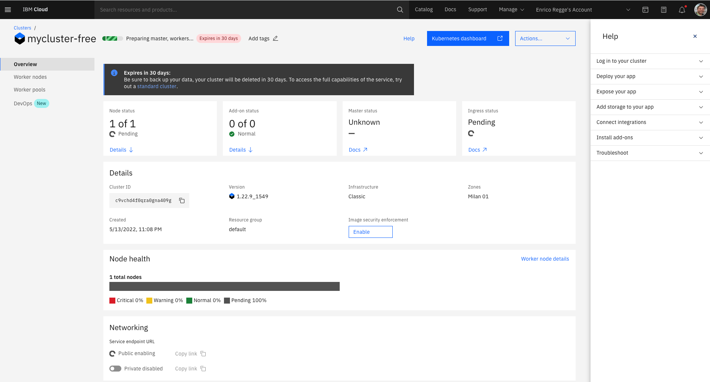Screen dimensions: 710x382
Task: Click the Ingress status pending spinner
Action: pyautogui.click(x=471, y=133)
